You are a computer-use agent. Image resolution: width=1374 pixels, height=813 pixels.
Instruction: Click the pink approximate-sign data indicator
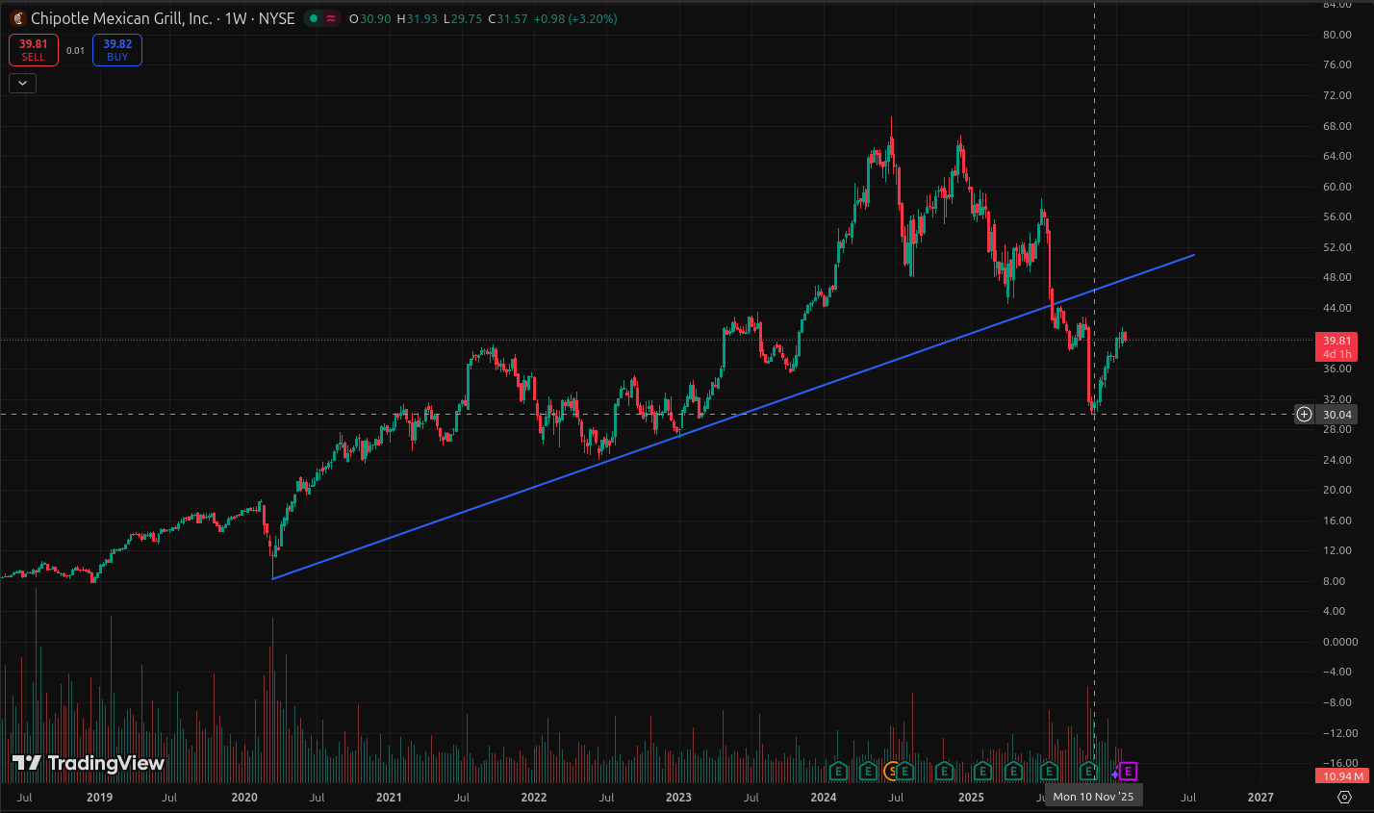click(331, 18)
